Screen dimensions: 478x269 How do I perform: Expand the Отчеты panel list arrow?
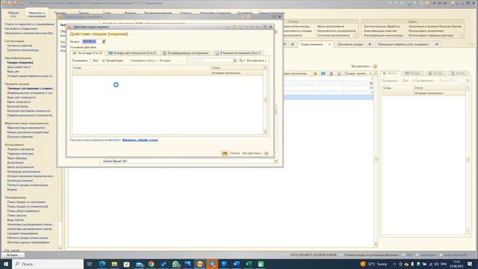(x=356, y=35)
